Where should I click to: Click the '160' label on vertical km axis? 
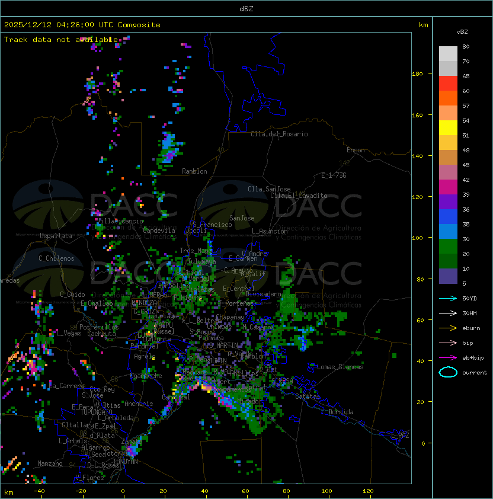tap(417, 115)
